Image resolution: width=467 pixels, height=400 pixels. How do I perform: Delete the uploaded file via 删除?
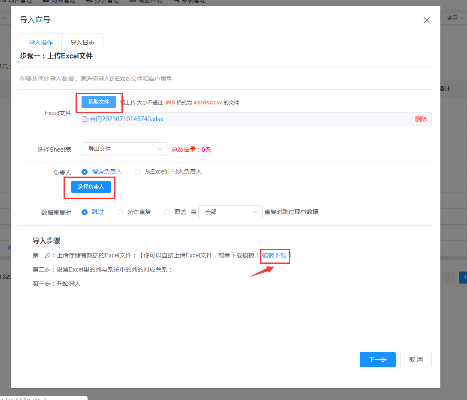(x=421, y=119)
